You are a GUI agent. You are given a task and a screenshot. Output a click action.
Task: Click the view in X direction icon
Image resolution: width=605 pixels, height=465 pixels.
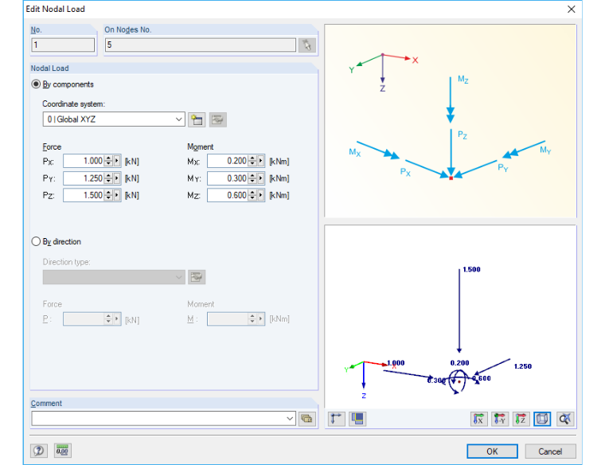(x=479, y=419)
